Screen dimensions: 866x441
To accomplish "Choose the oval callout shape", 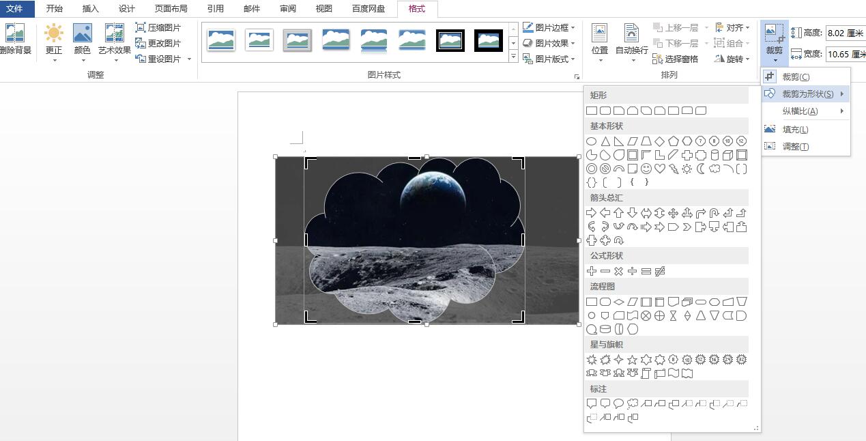I will pos(619,403).
